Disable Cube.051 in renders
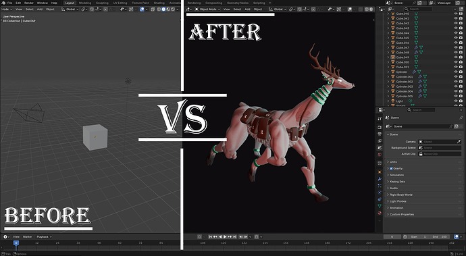The height and width of the screenshot is (256, 466). pos(461,67)
